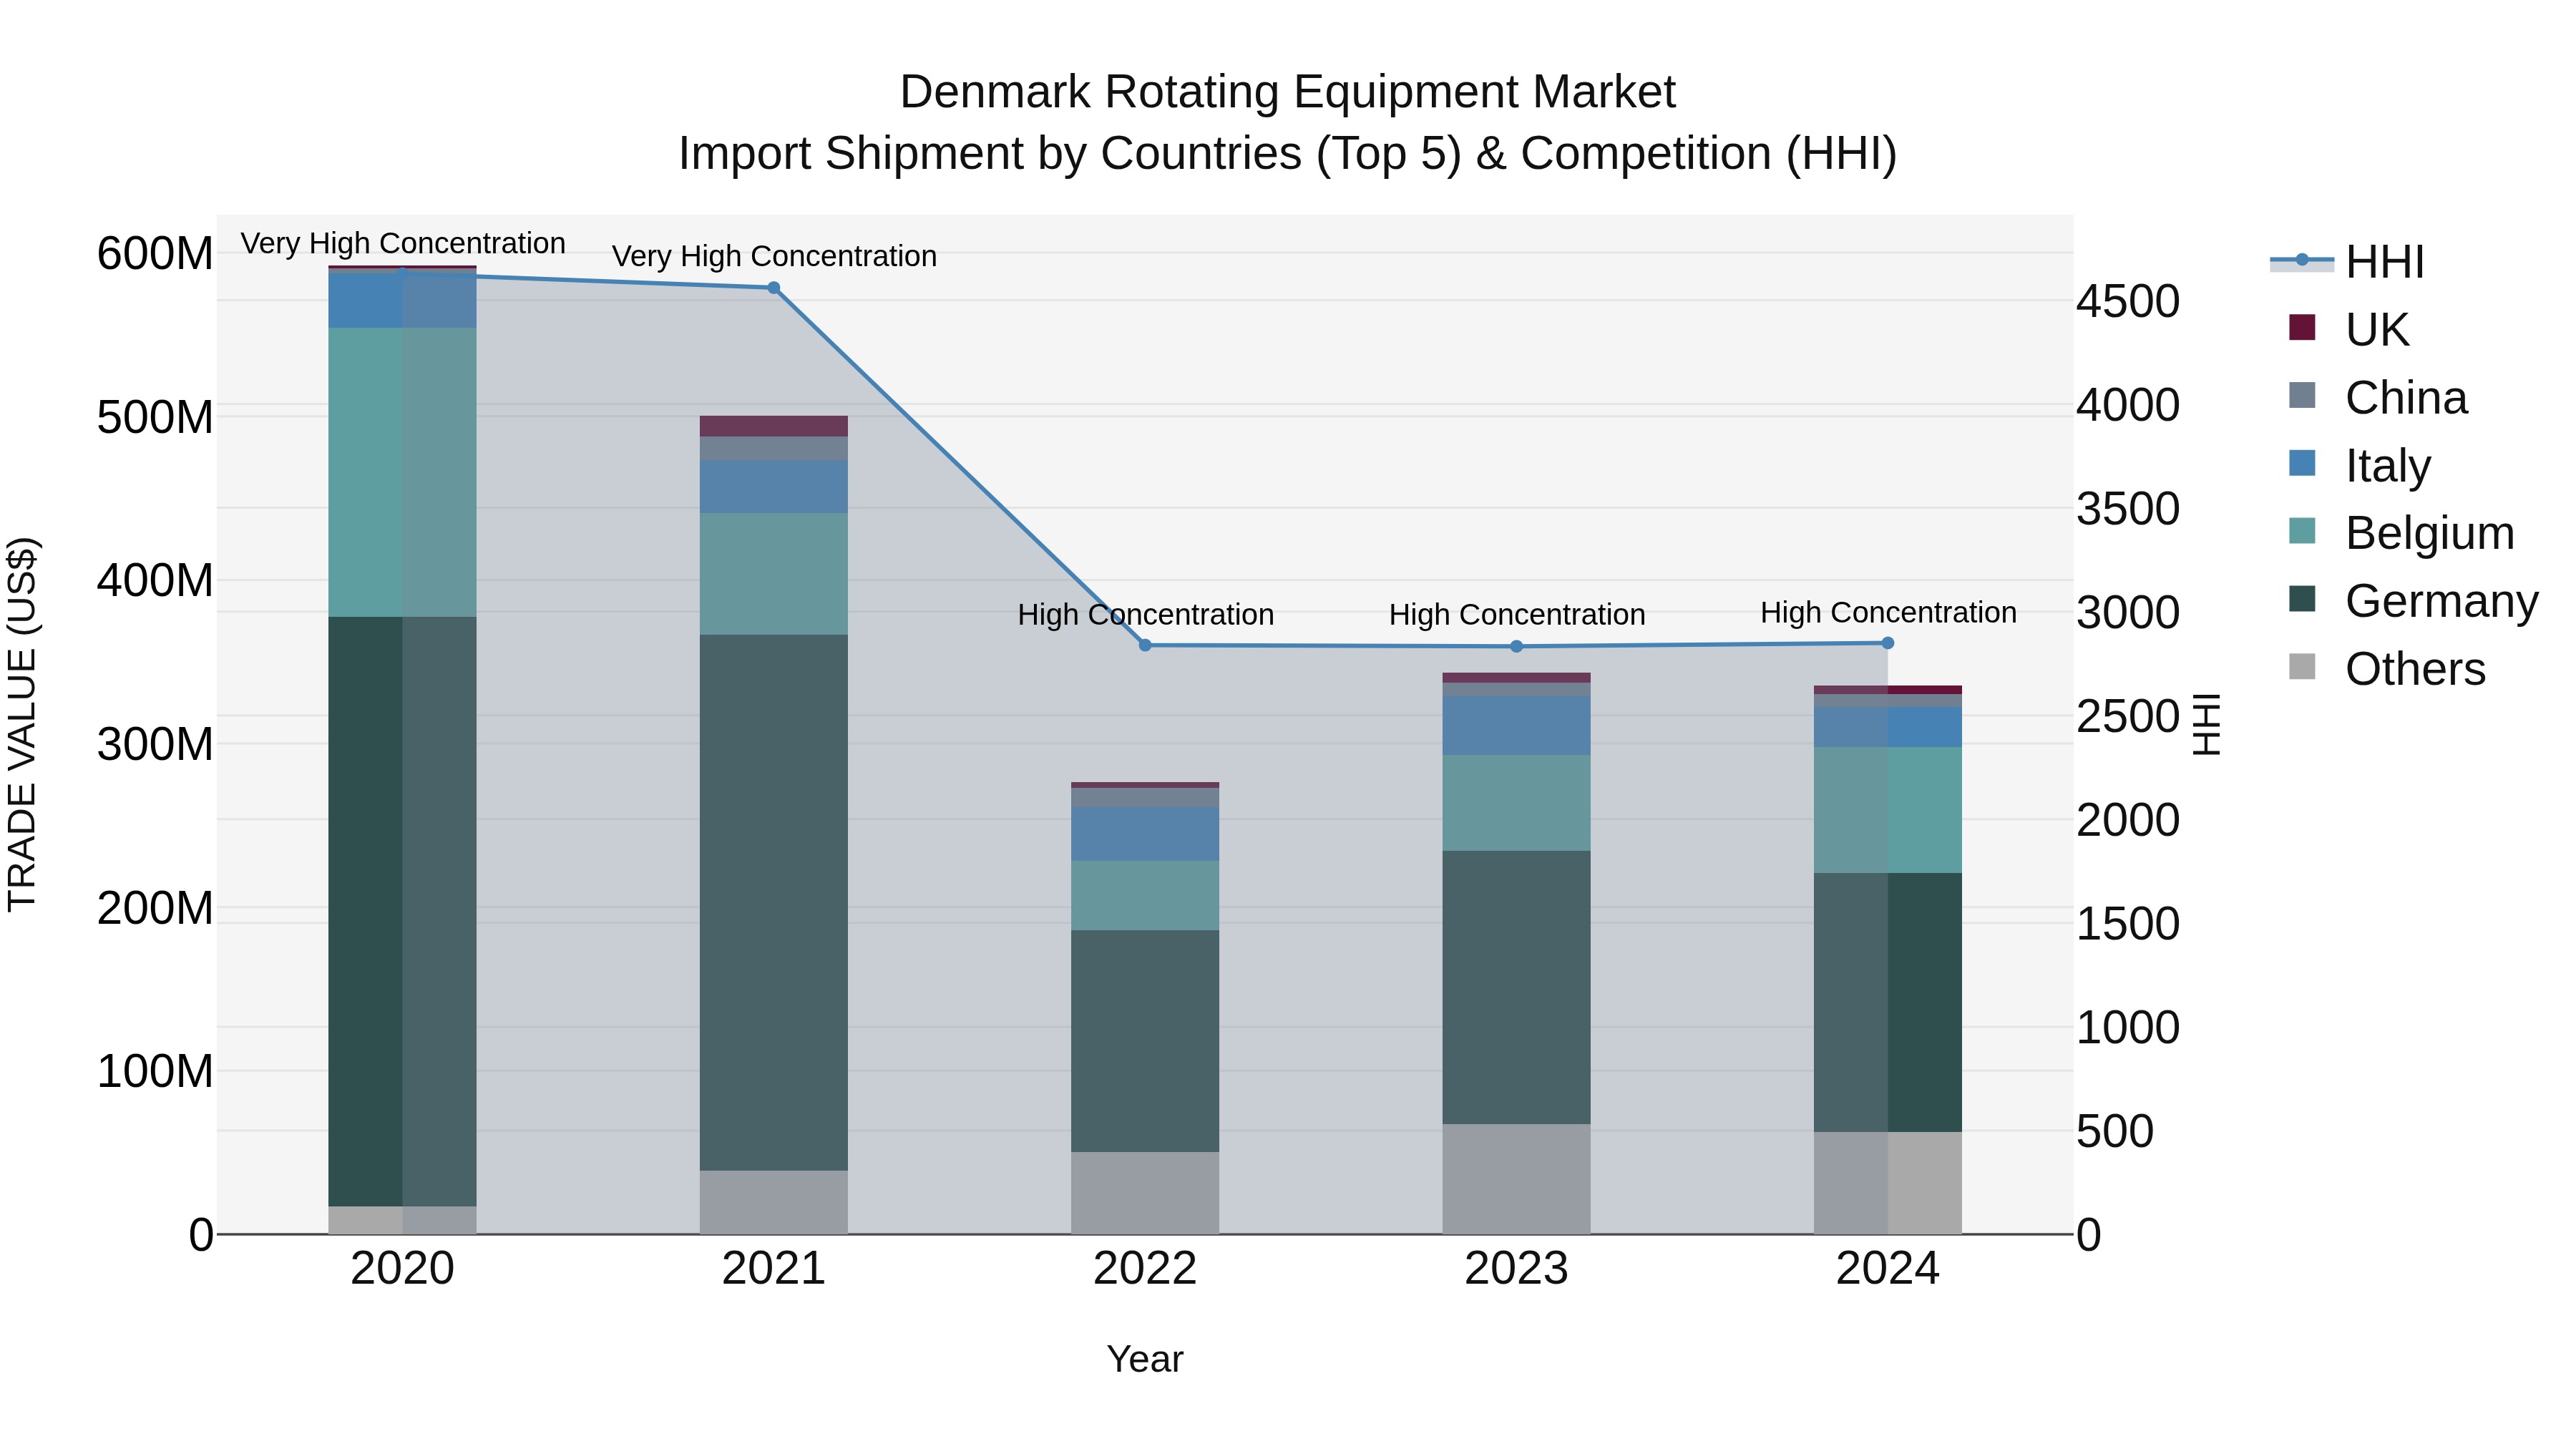Click the Others segment of 2024 bar
This screenshot has height=1449, width=2576.
(1888, 1183)
